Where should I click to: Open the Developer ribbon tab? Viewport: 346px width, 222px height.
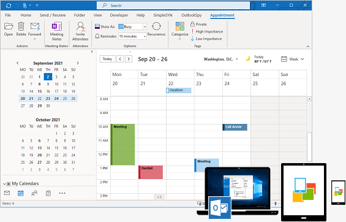119,15
